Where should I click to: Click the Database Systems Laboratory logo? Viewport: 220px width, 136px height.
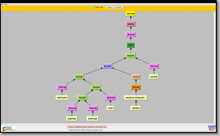click(x=9, y=128)
